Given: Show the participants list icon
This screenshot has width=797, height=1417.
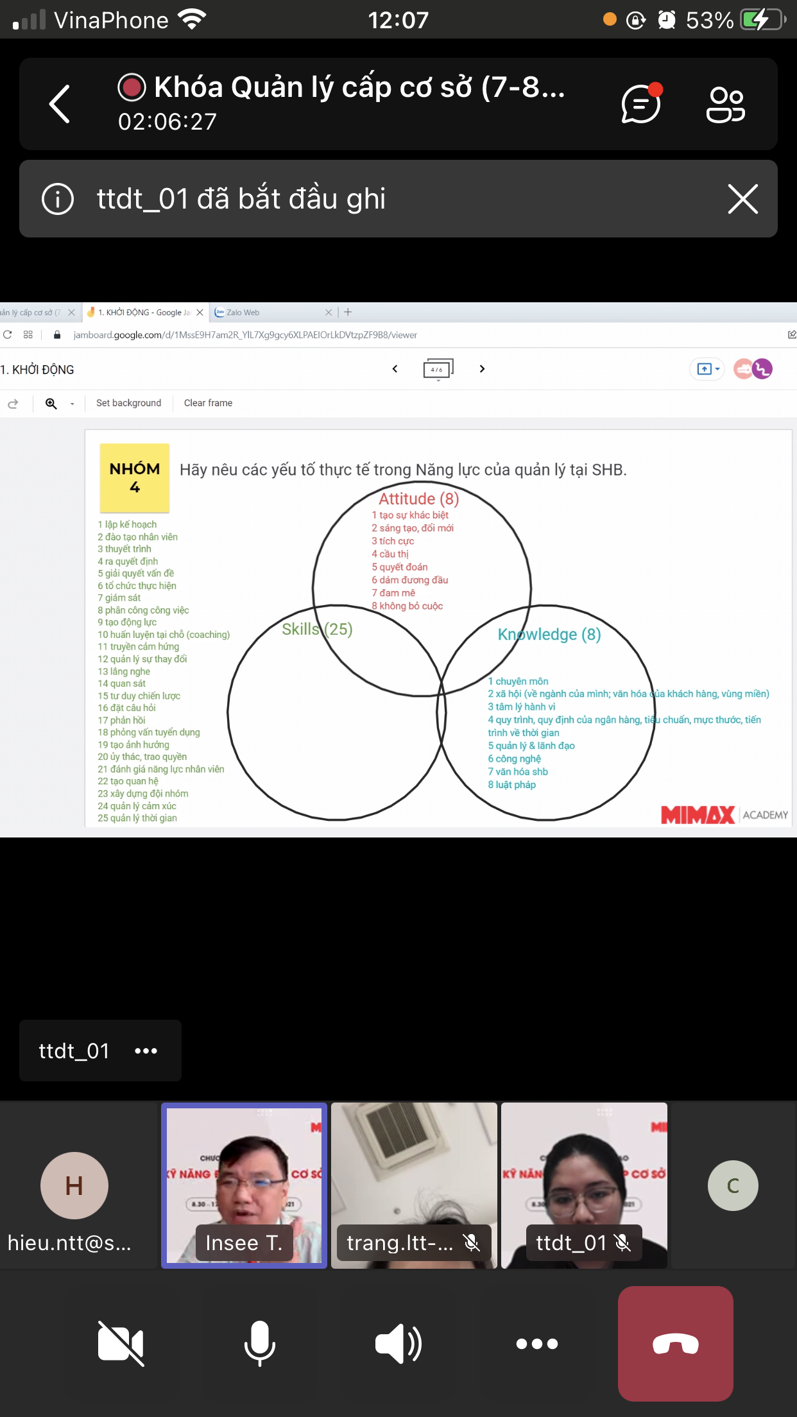Looking at the screenshot, I should click(725, 104).
